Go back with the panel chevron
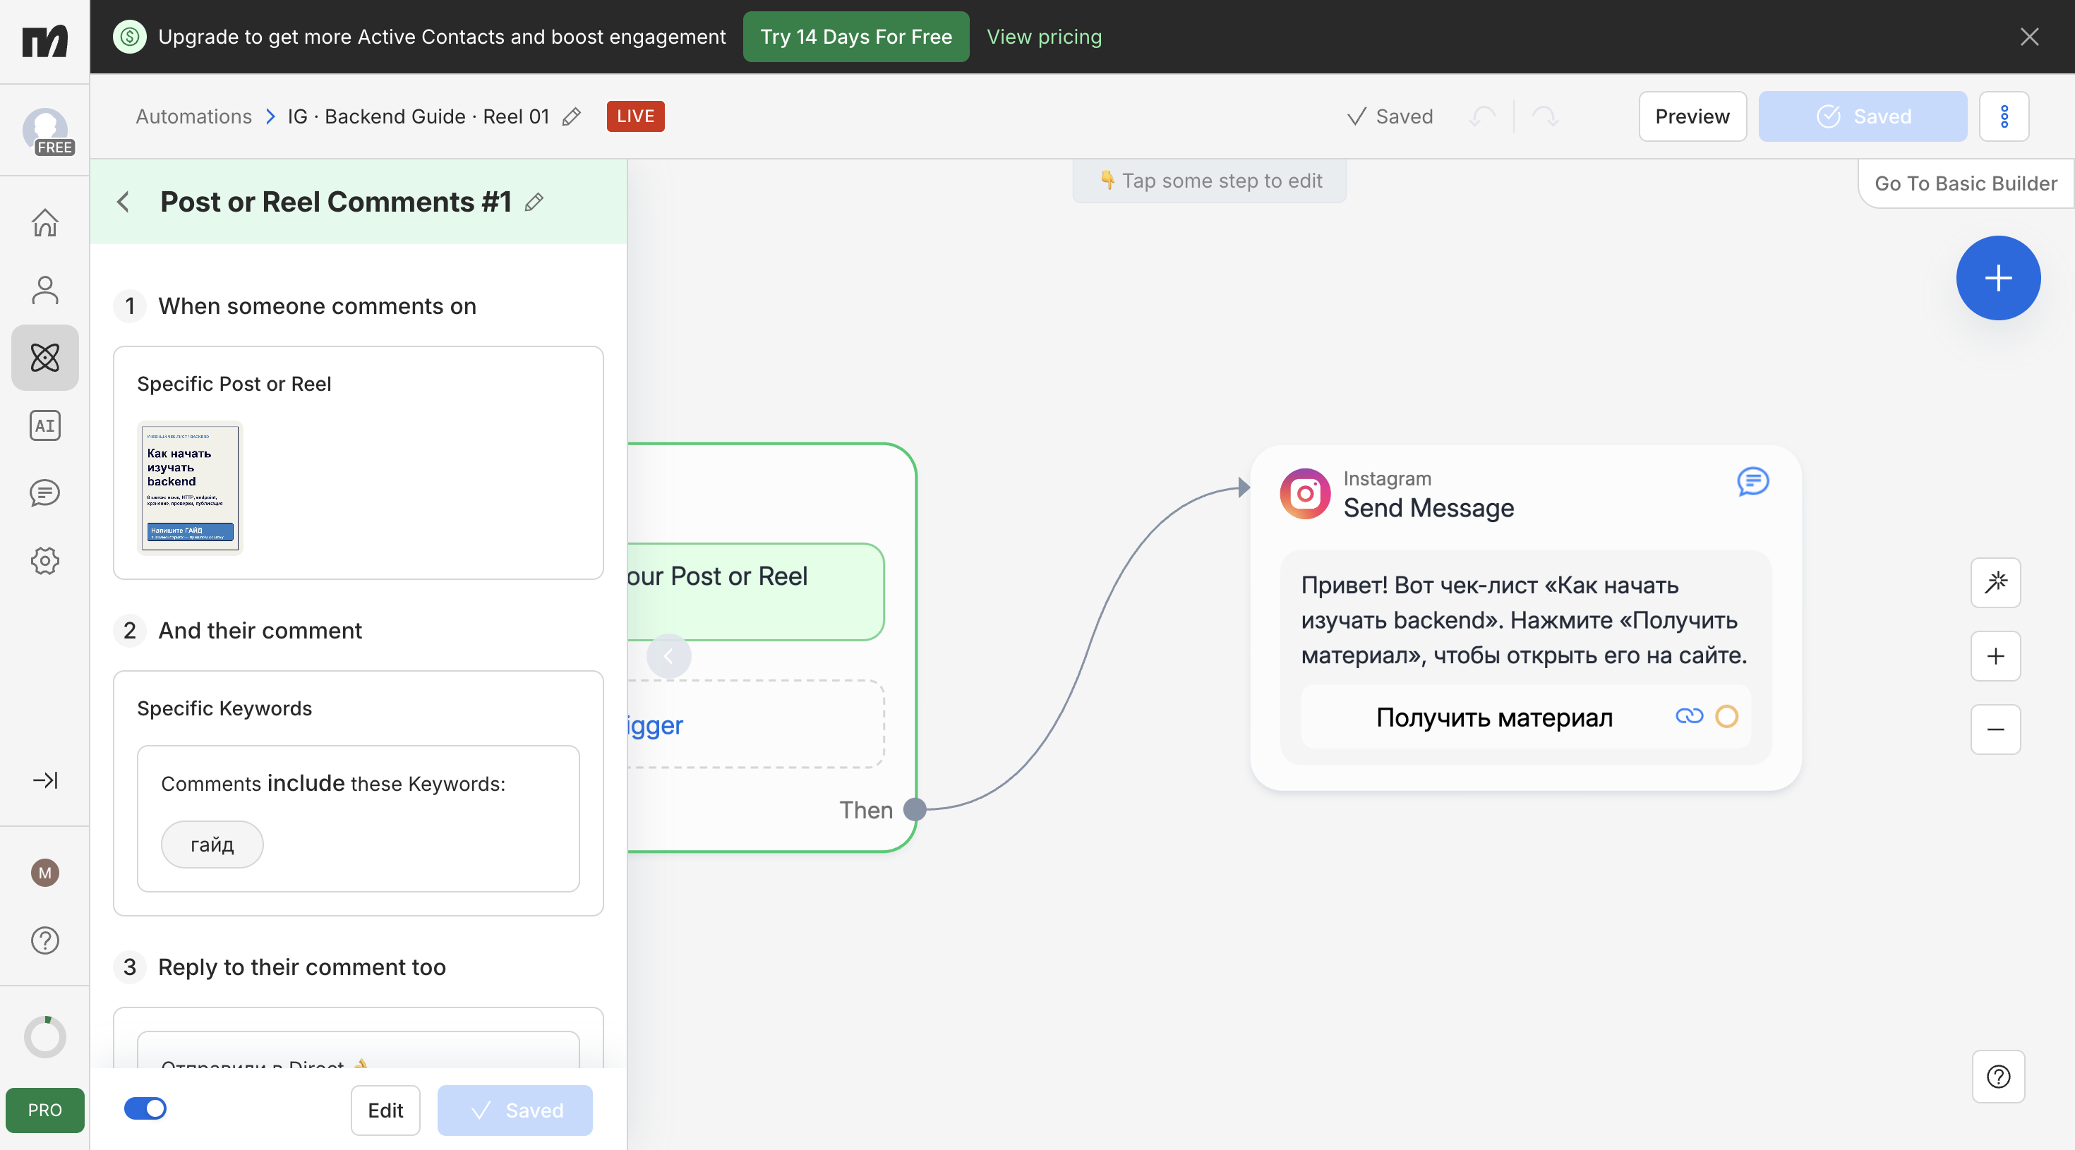Viewport: 2075px width, 1150px height. (x=124, y=202)
